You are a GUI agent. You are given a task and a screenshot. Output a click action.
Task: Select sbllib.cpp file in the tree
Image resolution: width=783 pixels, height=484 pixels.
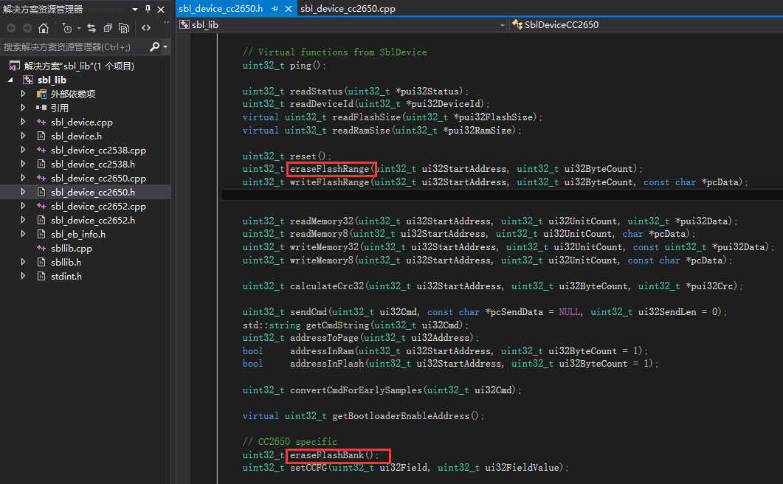tap(71, 248)
